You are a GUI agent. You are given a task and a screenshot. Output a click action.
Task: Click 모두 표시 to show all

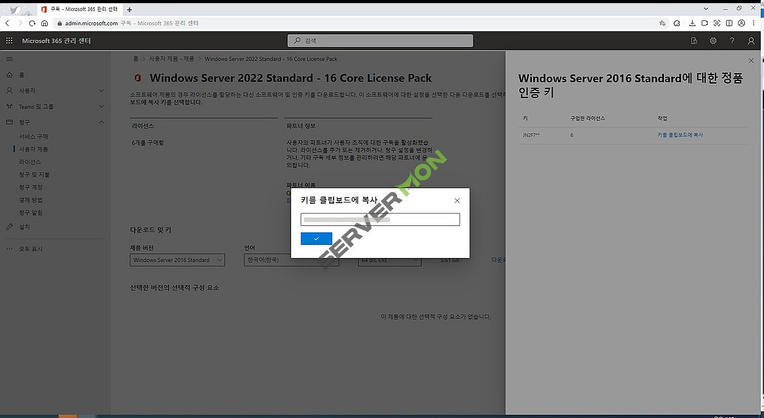(x=31, y=249)
